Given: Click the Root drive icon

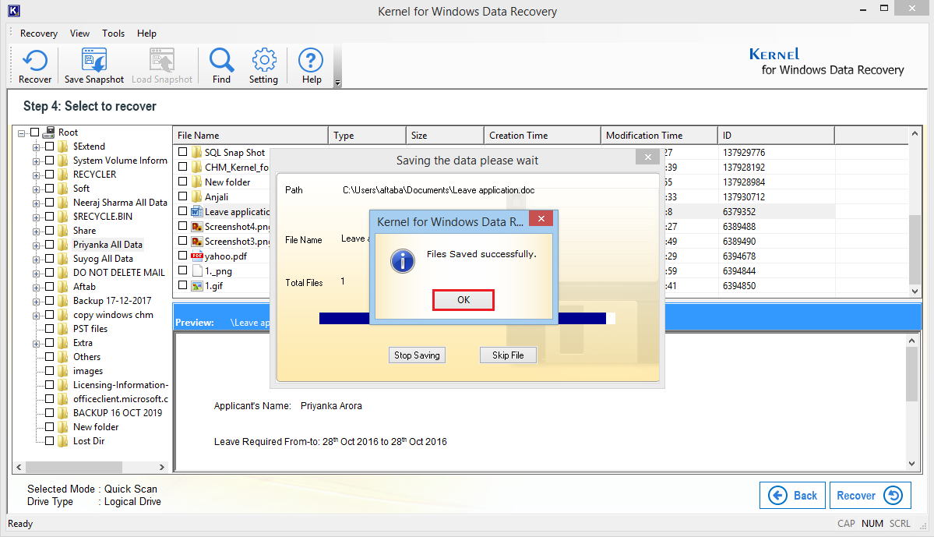Looking at the screenshot, I should pyautogui.click(x=49, y=132).
